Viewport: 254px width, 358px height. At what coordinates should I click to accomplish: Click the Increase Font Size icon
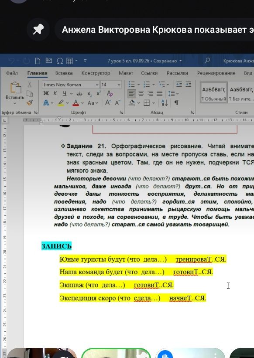tap(108, 103)
